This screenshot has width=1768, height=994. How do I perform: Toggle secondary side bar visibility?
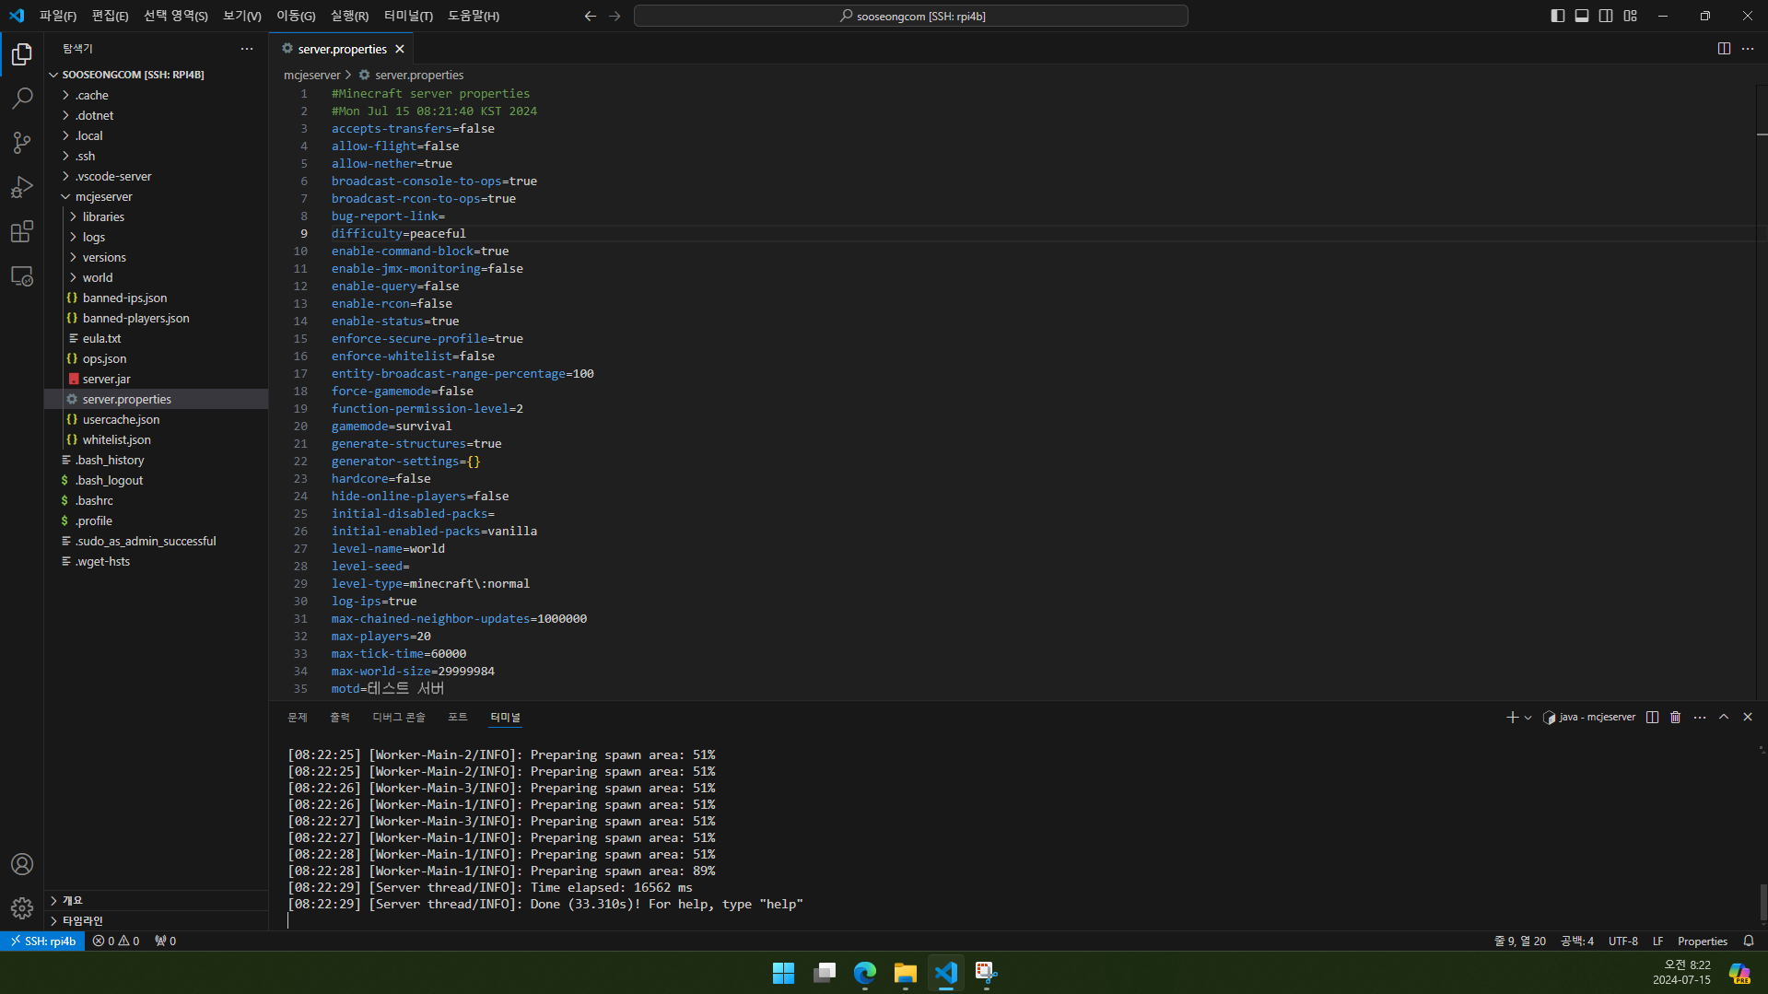[x=1606, y=16]
